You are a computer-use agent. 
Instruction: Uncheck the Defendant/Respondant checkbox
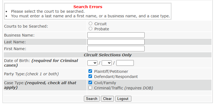tap(90, 76)
